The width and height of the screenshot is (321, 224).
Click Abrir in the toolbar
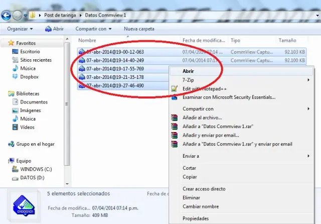54,29
